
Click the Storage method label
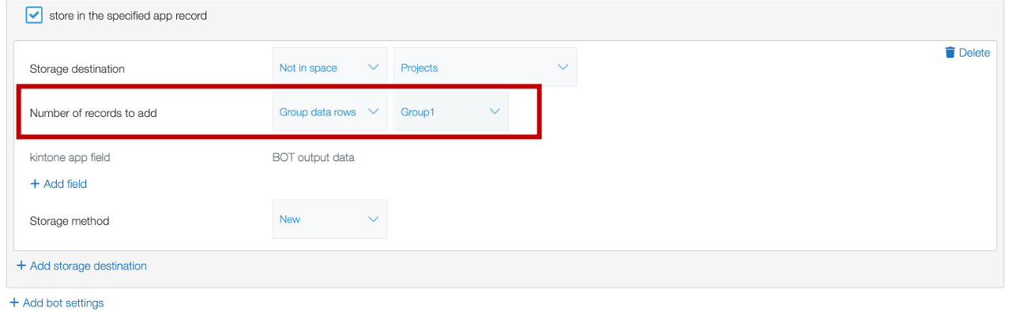[x=70, y=221]
